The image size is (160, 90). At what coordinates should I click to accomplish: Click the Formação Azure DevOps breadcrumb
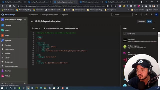point(50,15)
